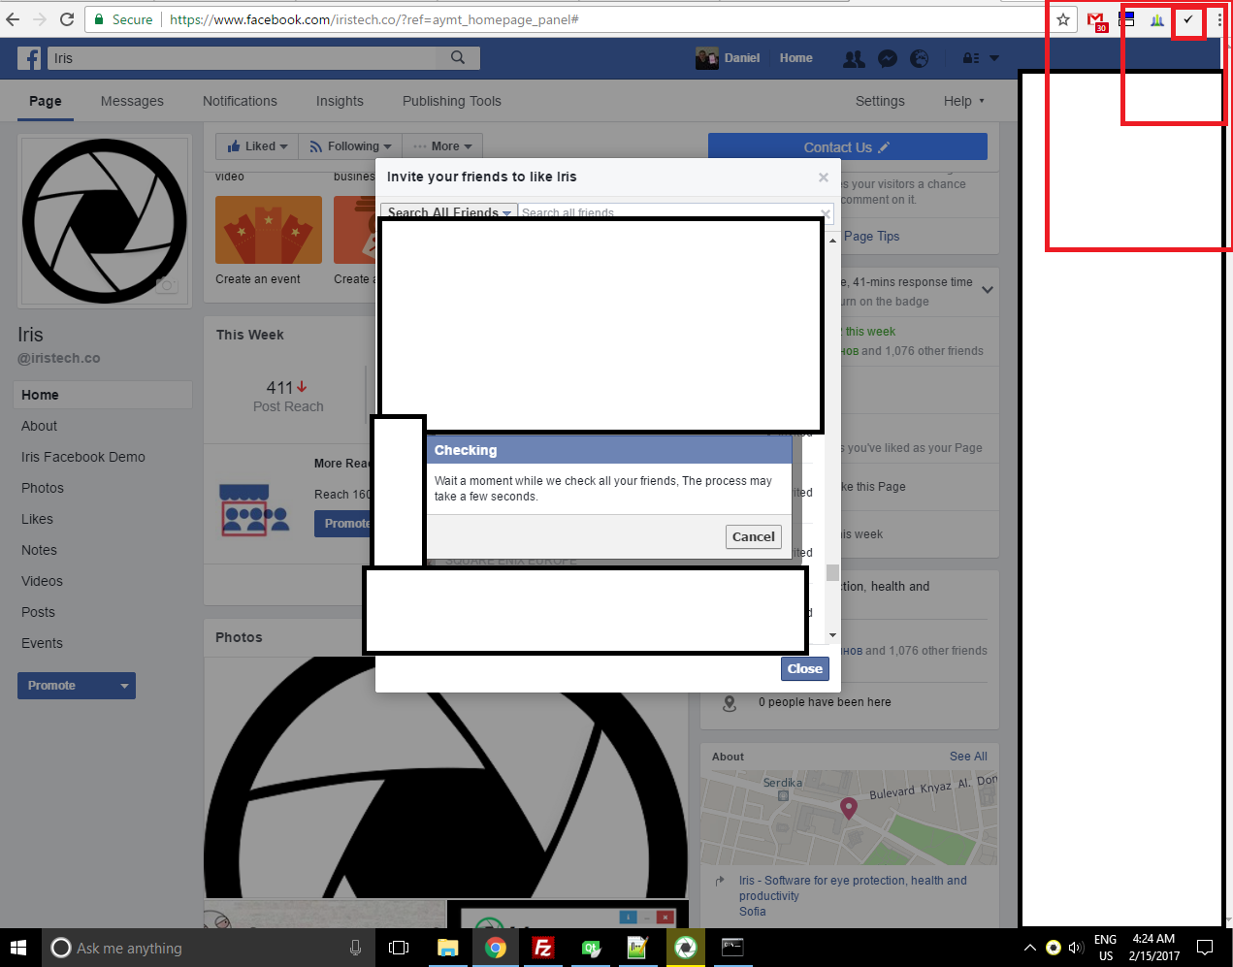Click the camera icon on profile picture
1233x967 pixels.
(167, 285)
